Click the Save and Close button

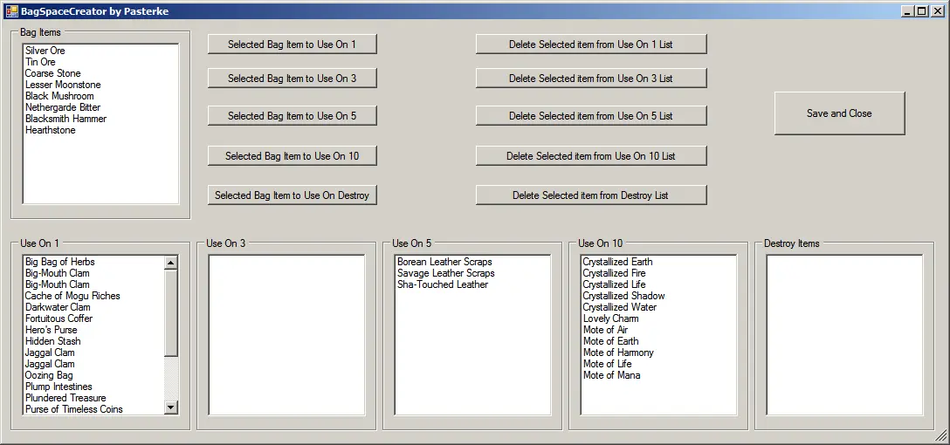coord(839,113)
